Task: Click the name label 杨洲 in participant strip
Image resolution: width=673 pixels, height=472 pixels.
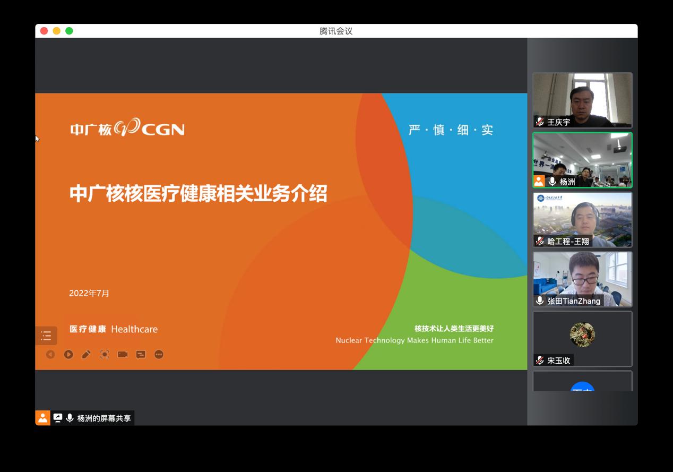Action: pos(567,182)
